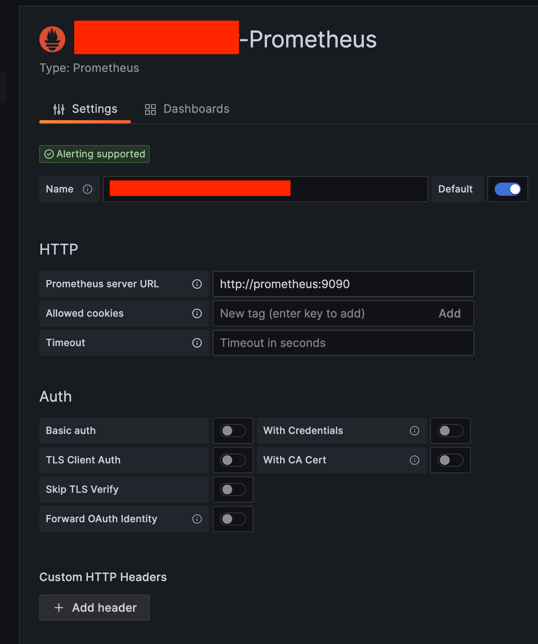Click the info icon for With Credentials
The width and height of the screenshot is (538, 644).
pos(414,431)
